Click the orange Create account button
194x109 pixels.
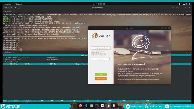(x=101, y=79)
